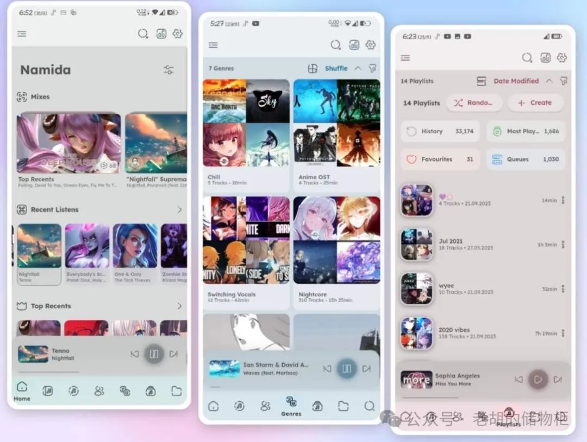
Task: Select Home tab in bottom navigation
Action: (22, 391)
